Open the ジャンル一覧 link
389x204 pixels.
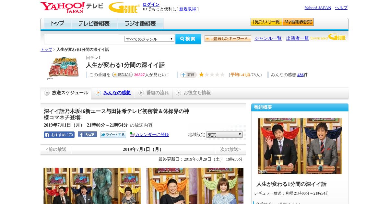(268, 38)
